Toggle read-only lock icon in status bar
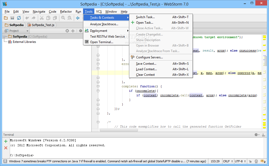This screenshot has width=269, height=166. click(250, 161)
